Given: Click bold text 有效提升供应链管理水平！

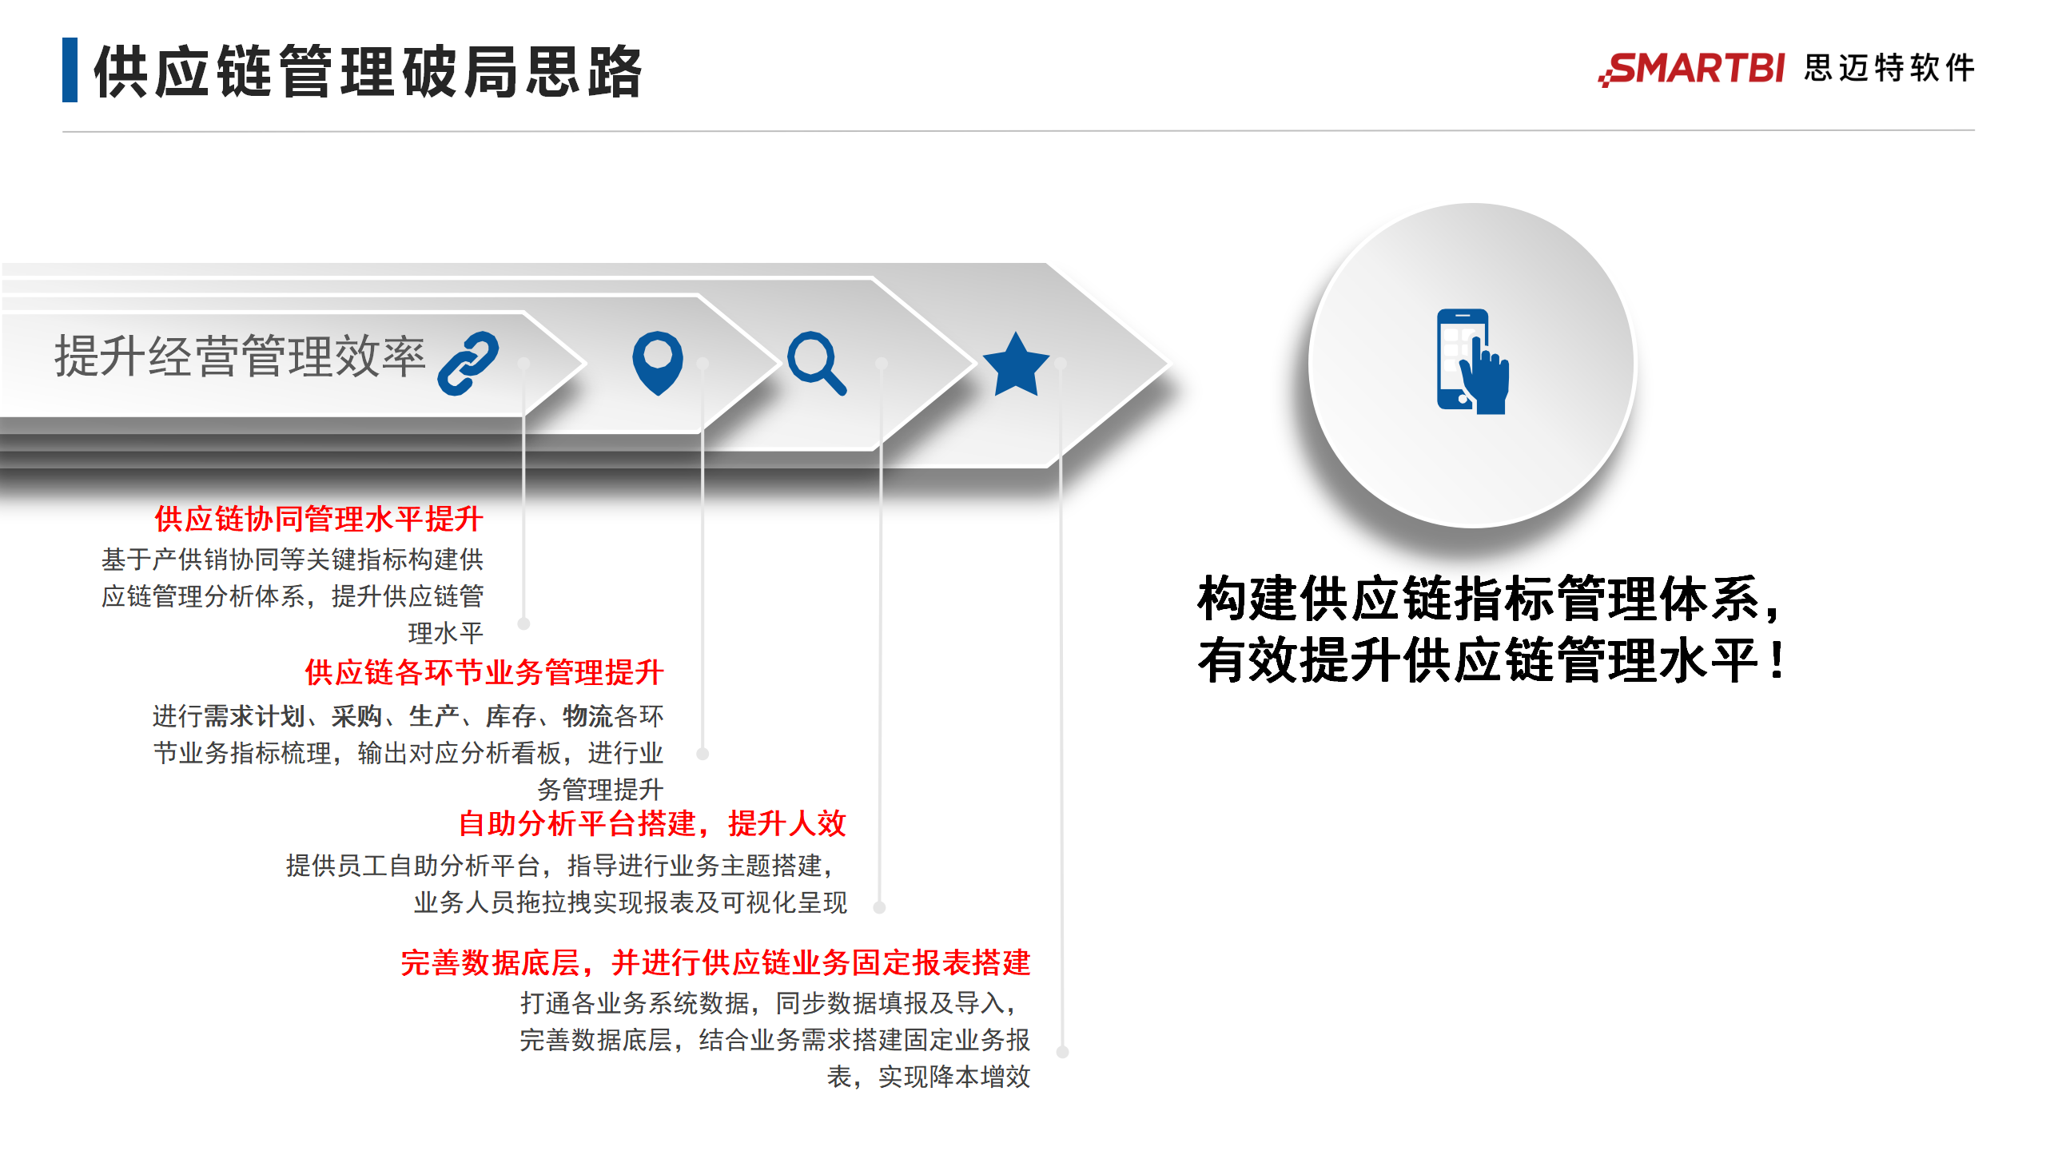Looking at the screenshot, I should pyautogui.click(x=1492, y=660).
